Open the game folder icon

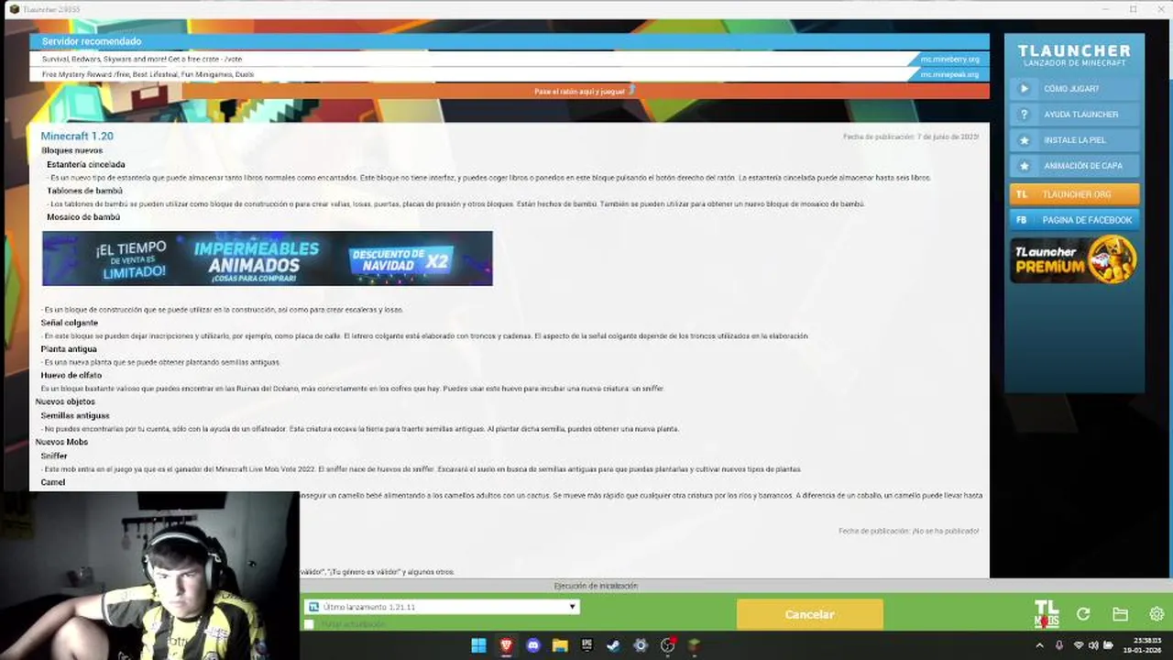(x=1120, y=614)
